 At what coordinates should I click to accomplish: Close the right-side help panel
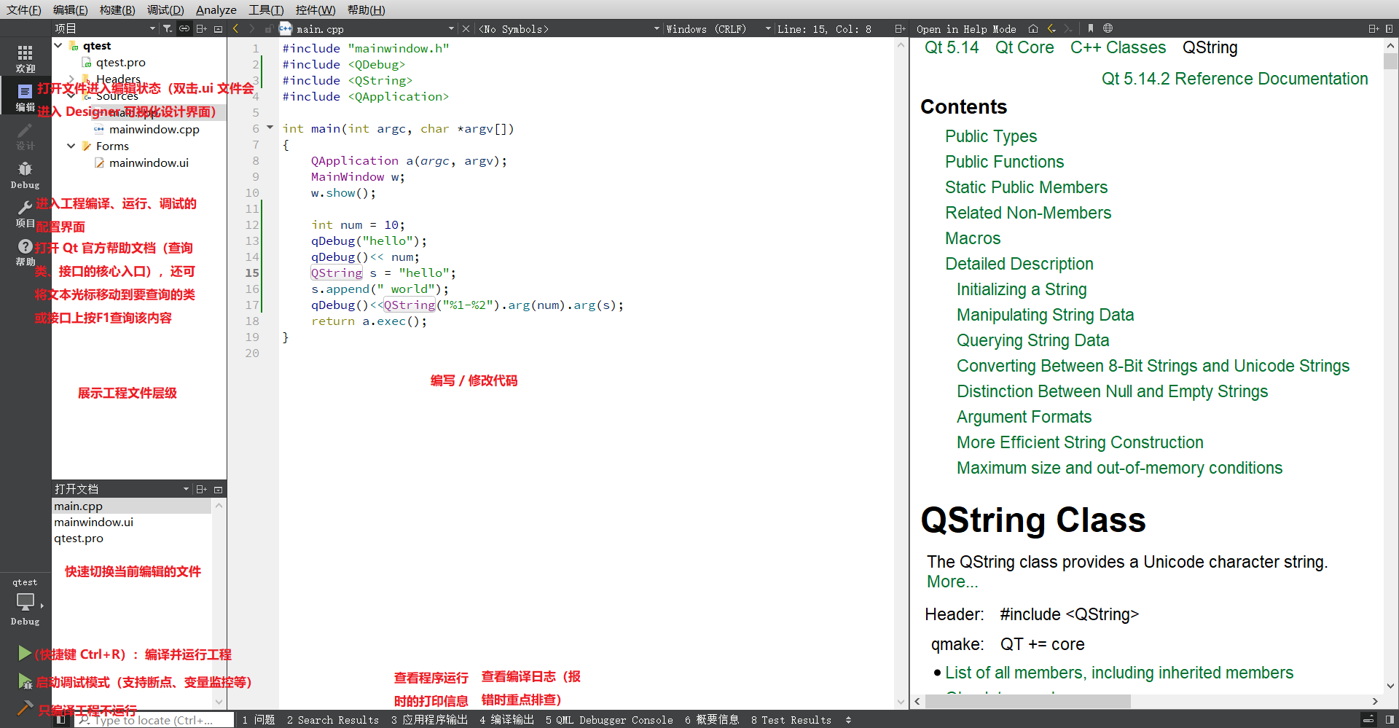[1389, 28]
